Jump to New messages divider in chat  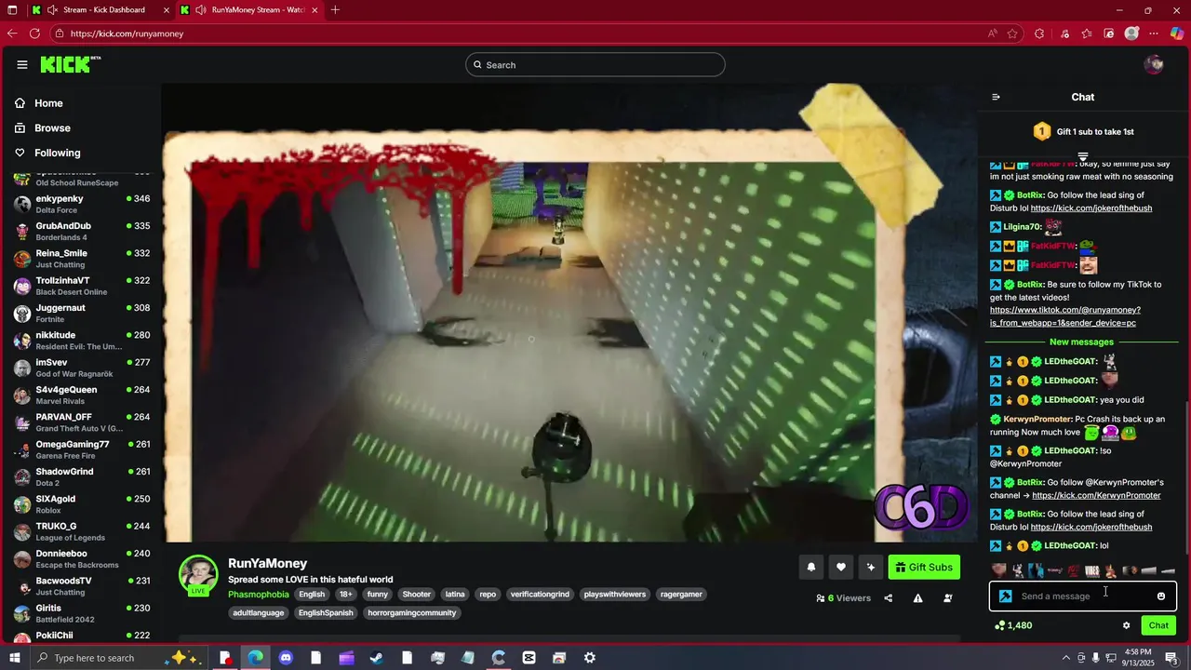click(1081, 342)
